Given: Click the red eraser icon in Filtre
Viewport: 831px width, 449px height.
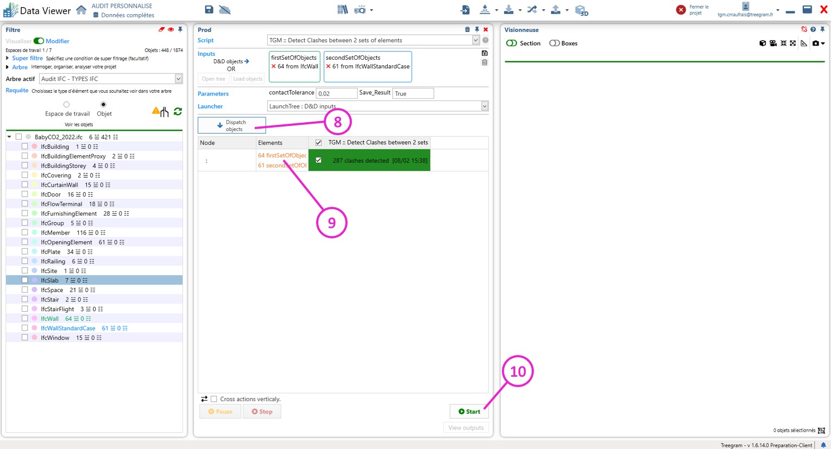Looking at the screenshot, I should pos(161,30).
